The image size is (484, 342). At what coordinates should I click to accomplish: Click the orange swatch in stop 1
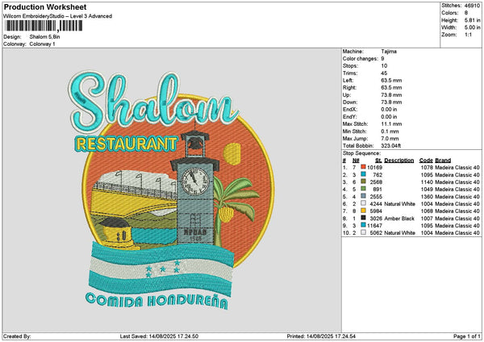point(362,167)
